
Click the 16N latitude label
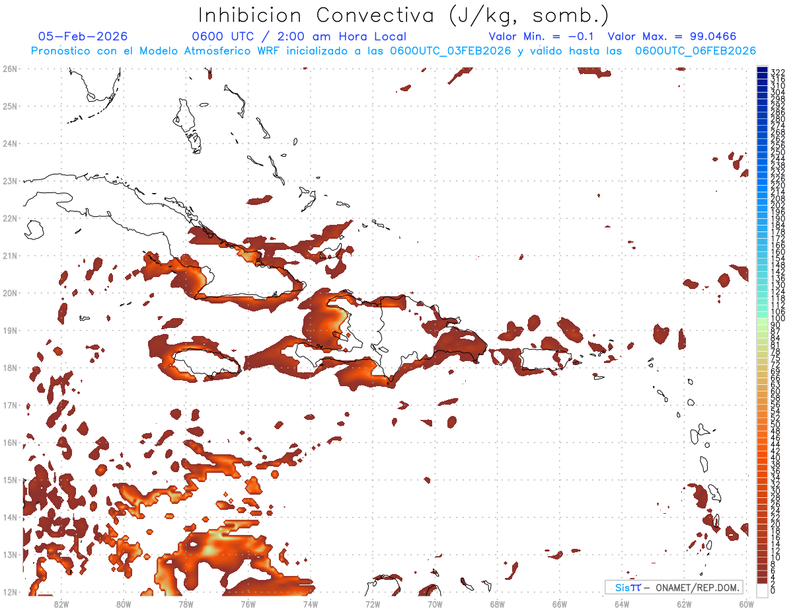[x=10, y=442]
